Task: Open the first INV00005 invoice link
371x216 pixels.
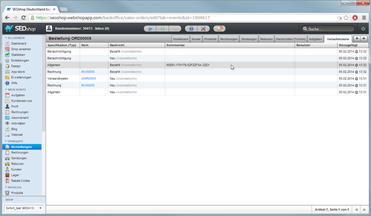Action: tap(88, 72)
